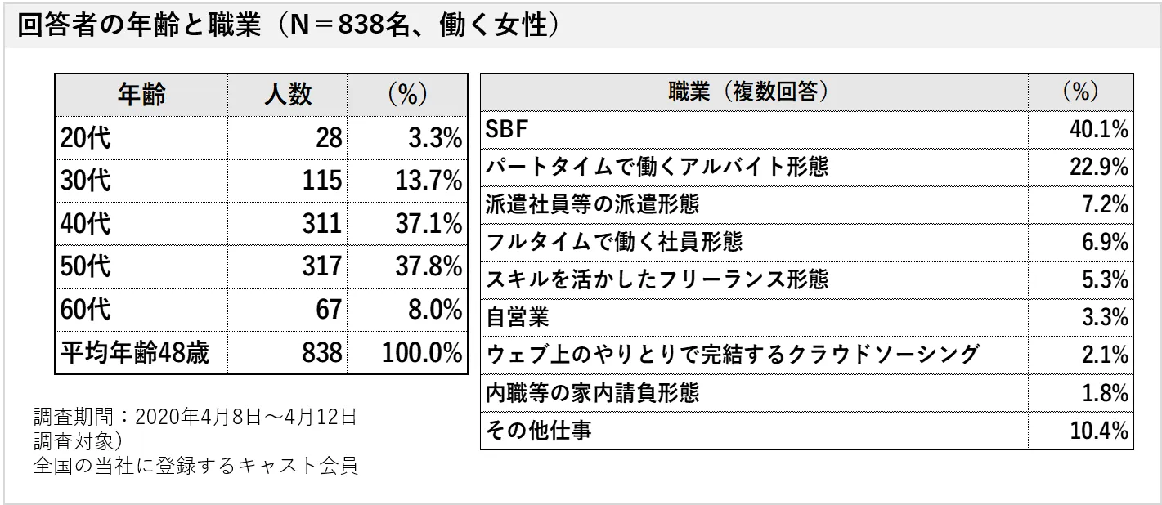
Task: Click the 50代 row label
Action: pyautogui.click(x=85, y=267)
